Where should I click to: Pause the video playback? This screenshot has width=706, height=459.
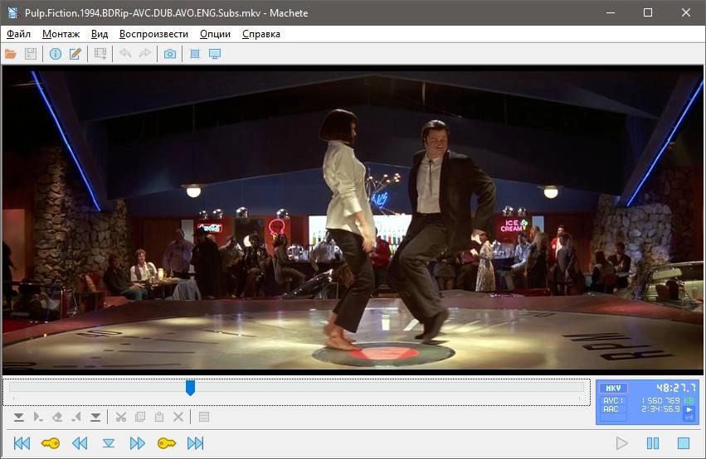pos(653,443)
